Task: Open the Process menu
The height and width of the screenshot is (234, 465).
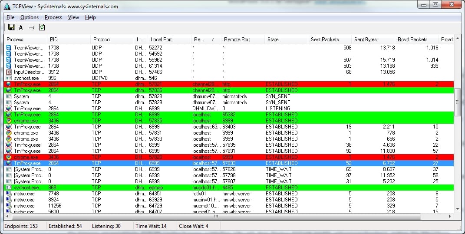Action: [53, 17]
